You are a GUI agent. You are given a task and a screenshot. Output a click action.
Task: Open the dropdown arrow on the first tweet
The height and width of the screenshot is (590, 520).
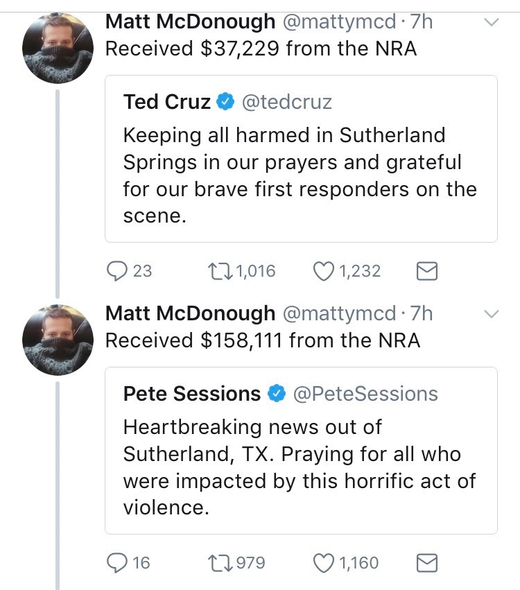tap(491, 22)
